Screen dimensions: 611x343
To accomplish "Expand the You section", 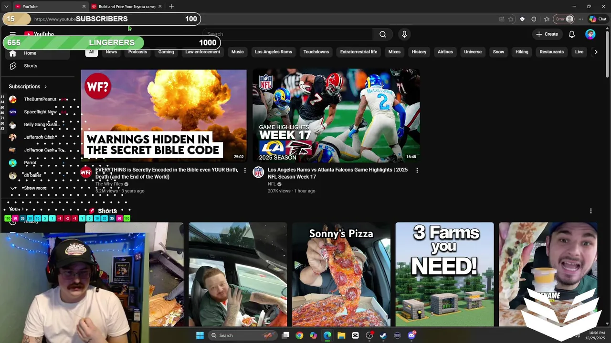I will point(16,209).
